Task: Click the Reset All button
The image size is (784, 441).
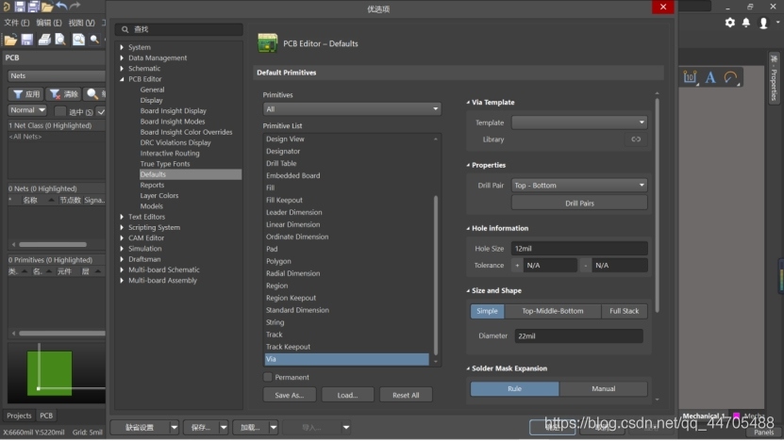Action: coord(406,395)
